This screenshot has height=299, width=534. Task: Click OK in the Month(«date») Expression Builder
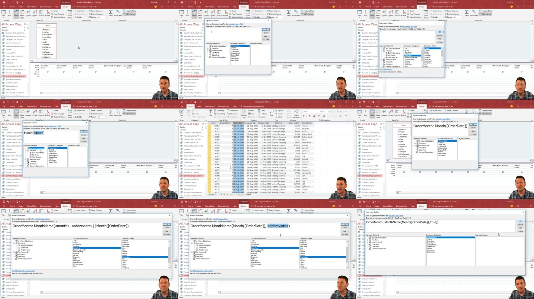[x=84, y=132]
